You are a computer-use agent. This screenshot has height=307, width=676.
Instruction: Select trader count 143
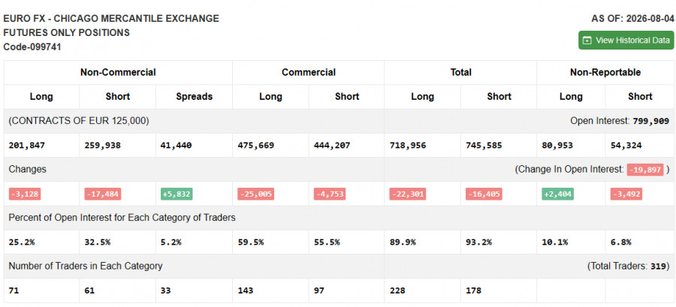pyautogui.click(x=246, y=290)
